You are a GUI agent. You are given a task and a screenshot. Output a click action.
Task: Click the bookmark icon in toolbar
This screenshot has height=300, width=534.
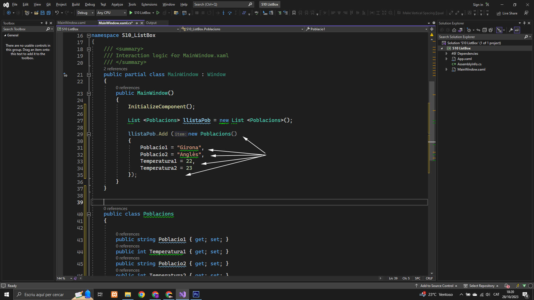pyautogui.click(x=294, y=13)
